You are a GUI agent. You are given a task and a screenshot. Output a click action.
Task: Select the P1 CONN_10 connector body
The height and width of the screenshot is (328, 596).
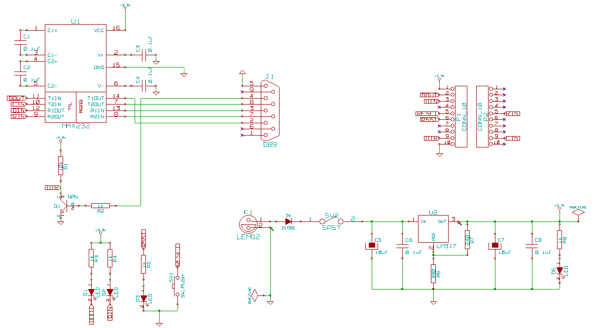[x=460, y=116]
